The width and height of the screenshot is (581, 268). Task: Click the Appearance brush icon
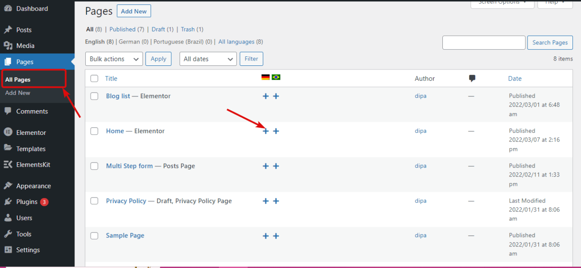pos(8,186)
